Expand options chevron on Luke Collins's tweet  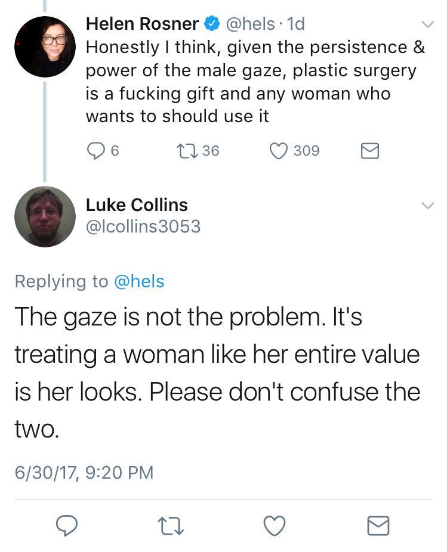427,206
